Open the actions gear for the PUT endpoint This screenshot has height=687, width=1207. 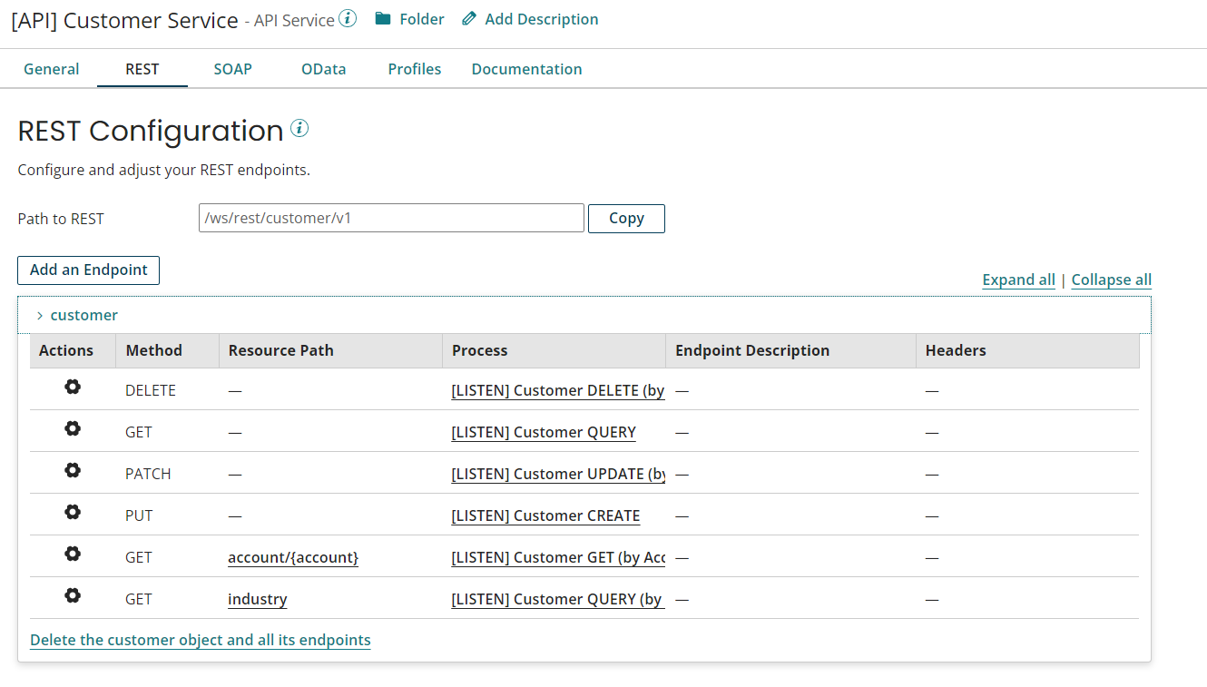coord(72,512)
